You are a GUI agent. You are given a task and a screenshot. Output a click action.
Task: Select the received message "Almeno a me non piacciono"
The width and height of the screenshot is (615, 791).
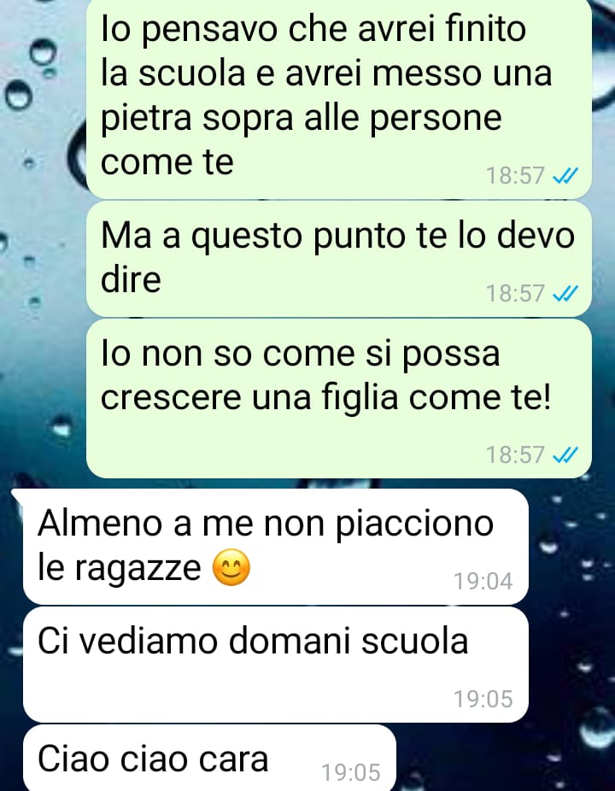275,547
